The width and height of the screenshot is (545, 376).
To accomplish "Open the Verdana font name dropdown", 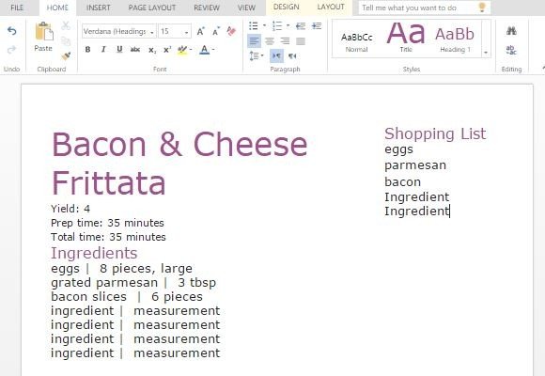I will coord(152,32).
